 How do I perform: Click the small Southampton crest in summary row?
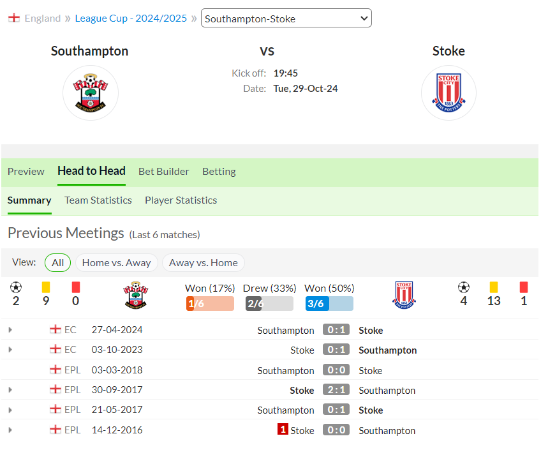coord(136,295)
